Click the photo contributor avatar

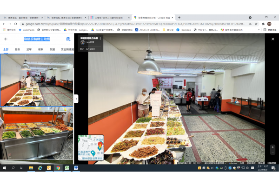[83, 42]
